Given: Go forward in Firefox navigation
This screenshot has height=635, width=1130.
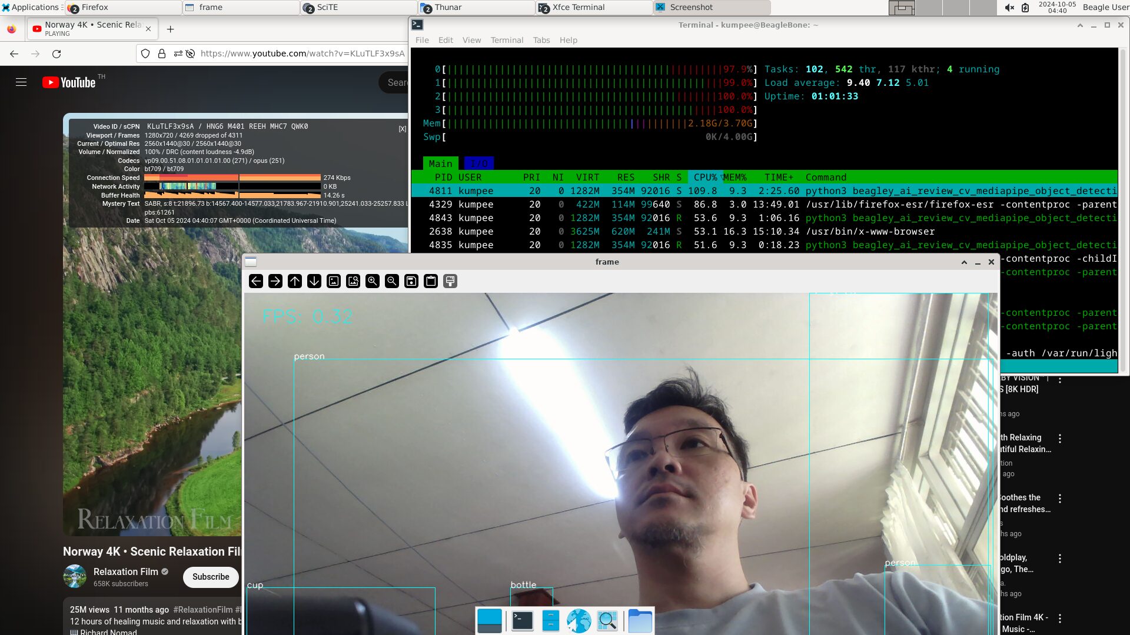Looking at the screenshot, I should pyautogui.click(x=35, y=54).
